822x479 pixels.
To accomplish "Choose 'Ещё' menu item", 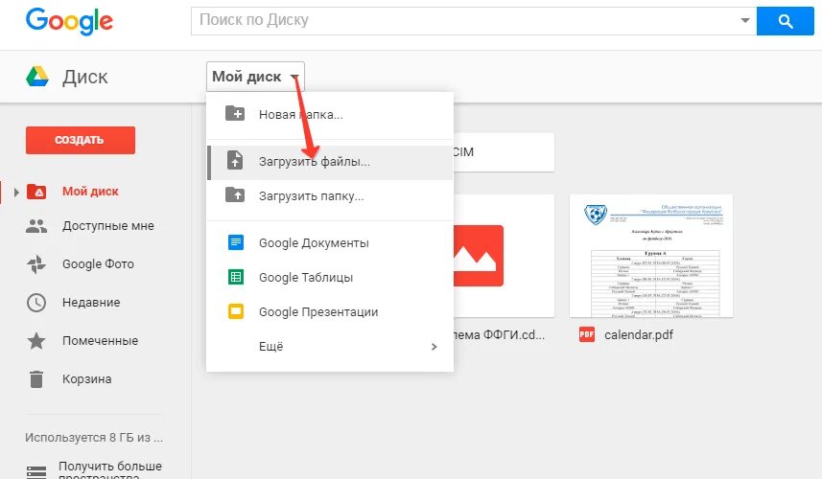I will coord(330,347).
